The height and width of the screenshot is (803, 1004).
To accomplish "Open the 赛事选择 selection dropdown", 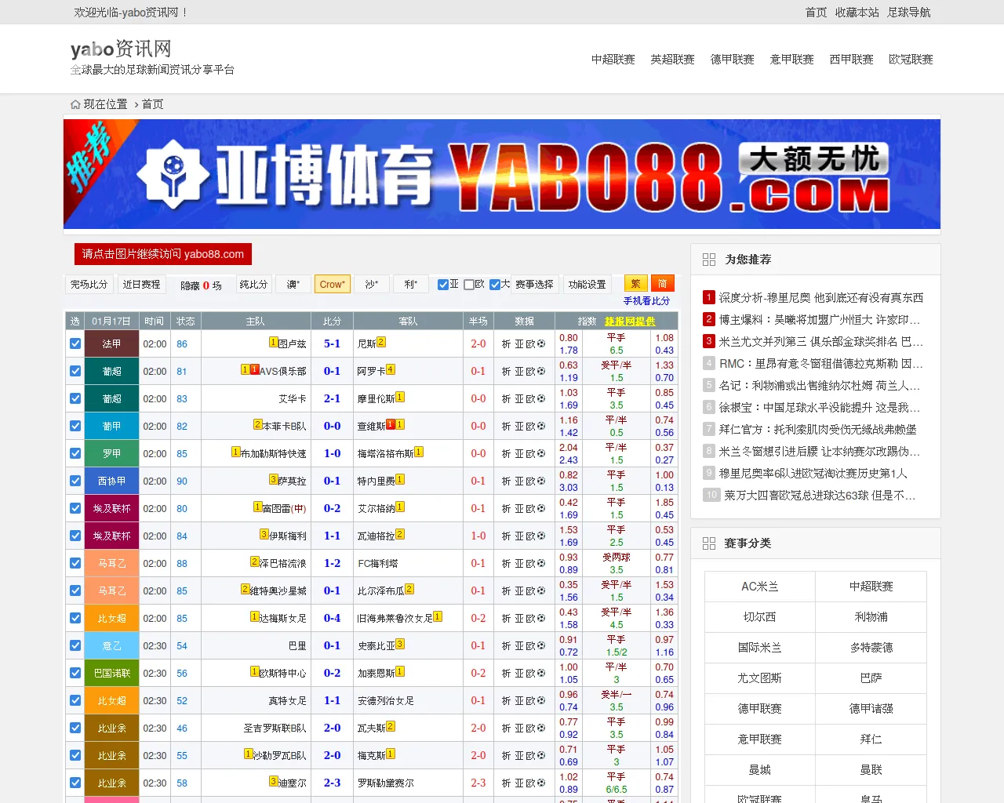I will 535,284.
